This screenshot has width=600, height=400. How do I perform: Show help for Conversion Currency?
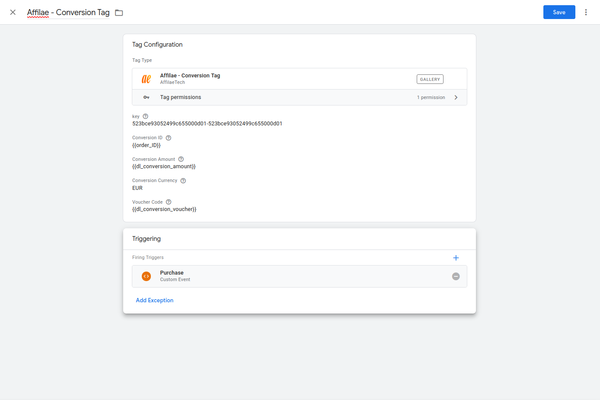pos(183,181)
